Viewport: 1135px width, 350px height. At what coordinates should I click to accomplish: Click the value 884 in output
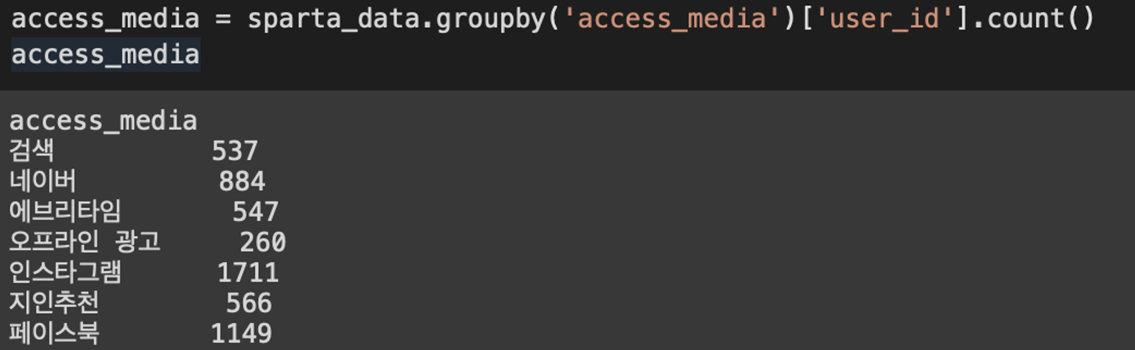coord(242,182)
